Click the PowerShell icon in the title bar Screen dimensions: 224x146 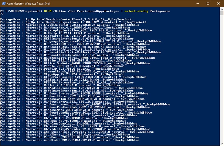pos(4,3)
